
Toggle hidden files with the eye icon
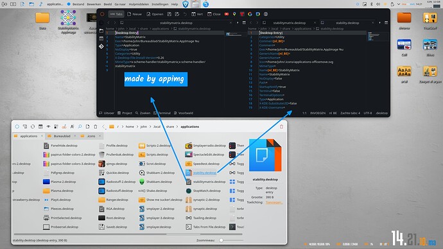[48, 126]
